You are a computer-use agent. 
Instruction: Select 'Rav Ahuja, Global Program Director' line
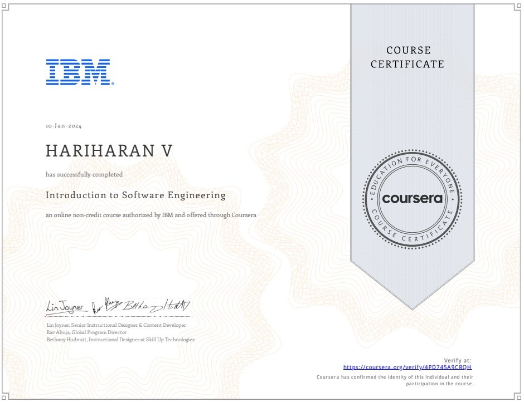coord(86,332)
